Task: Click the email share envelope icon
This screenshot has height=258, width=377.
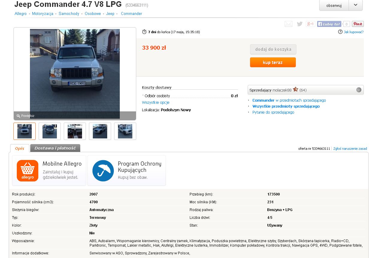Action: [x=288, y=24]
